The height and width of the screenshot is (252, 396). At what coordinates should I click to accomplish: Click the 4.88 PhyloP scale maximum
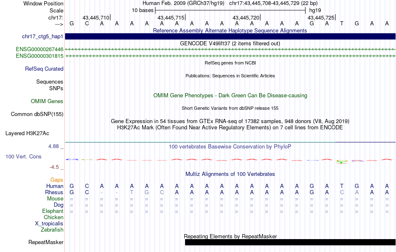click(x=53, y=146)
